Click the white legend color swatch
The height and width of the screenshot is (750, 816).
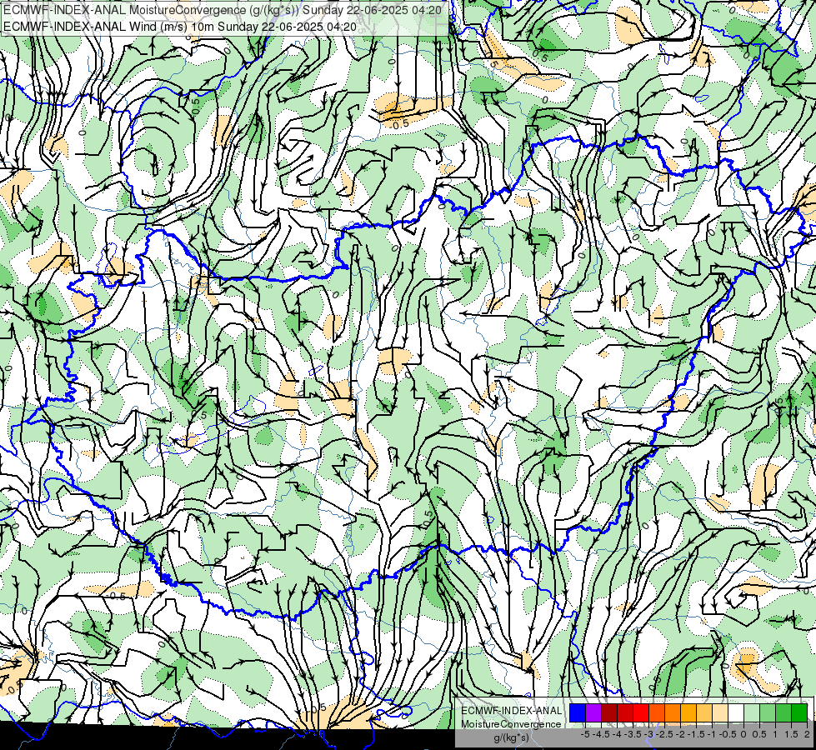736,713
